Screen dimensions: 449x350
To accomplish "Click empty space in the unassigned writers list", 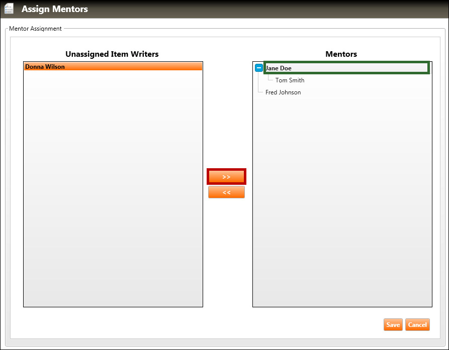I will (x=113, y=191).
